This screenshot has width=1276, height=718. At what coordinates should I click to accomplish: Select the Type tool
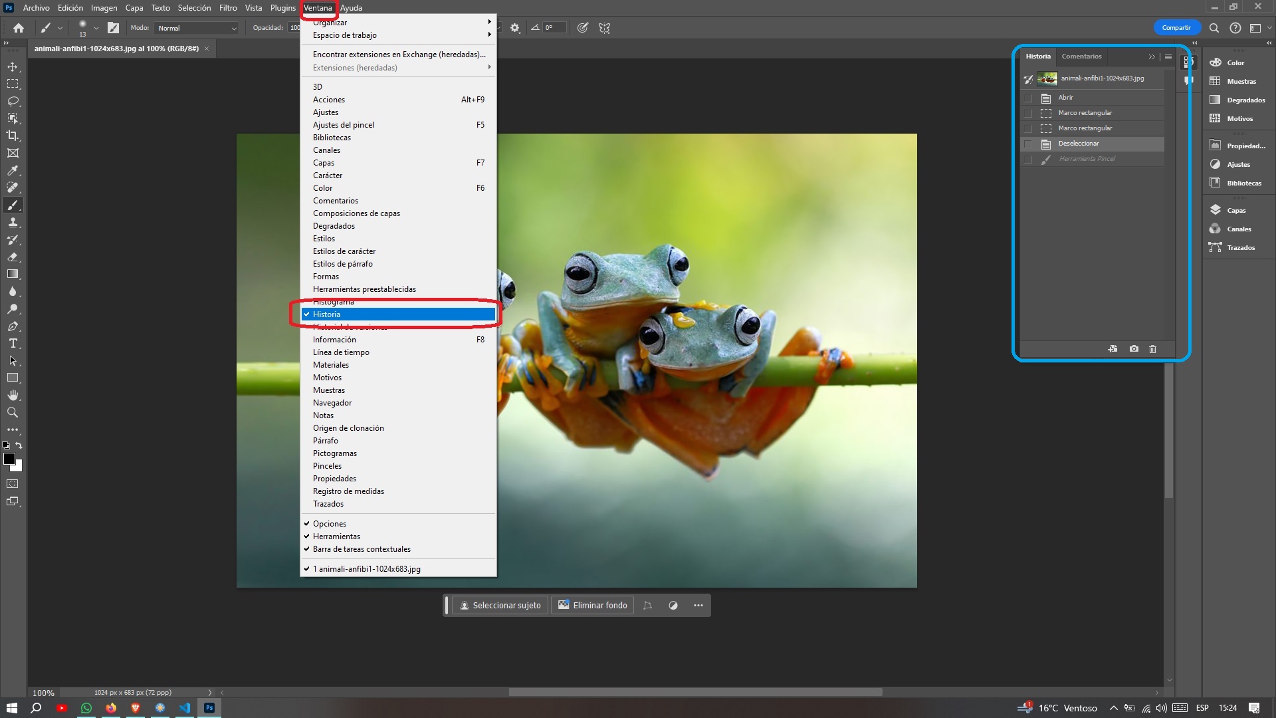(x=13, y=343)
